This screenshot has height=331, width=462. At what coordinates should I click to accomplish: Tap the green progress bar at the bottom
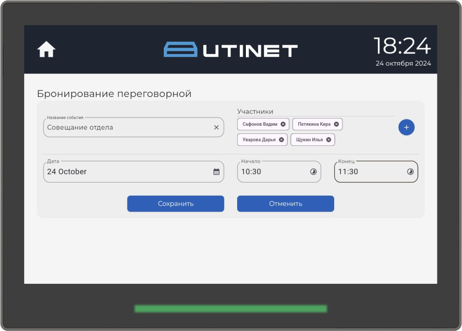tap(230, 307)
